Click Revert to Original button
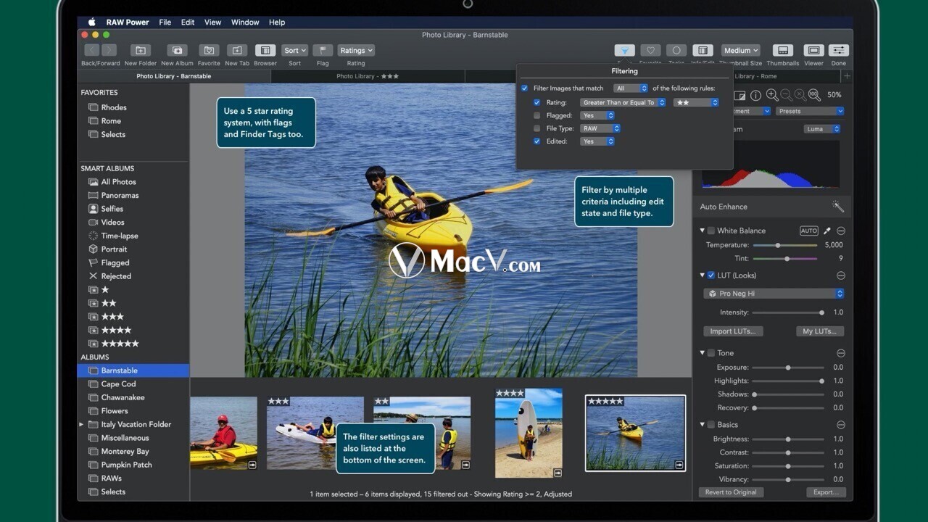Viewport: 928px width, 522px height. coord(731,492)
